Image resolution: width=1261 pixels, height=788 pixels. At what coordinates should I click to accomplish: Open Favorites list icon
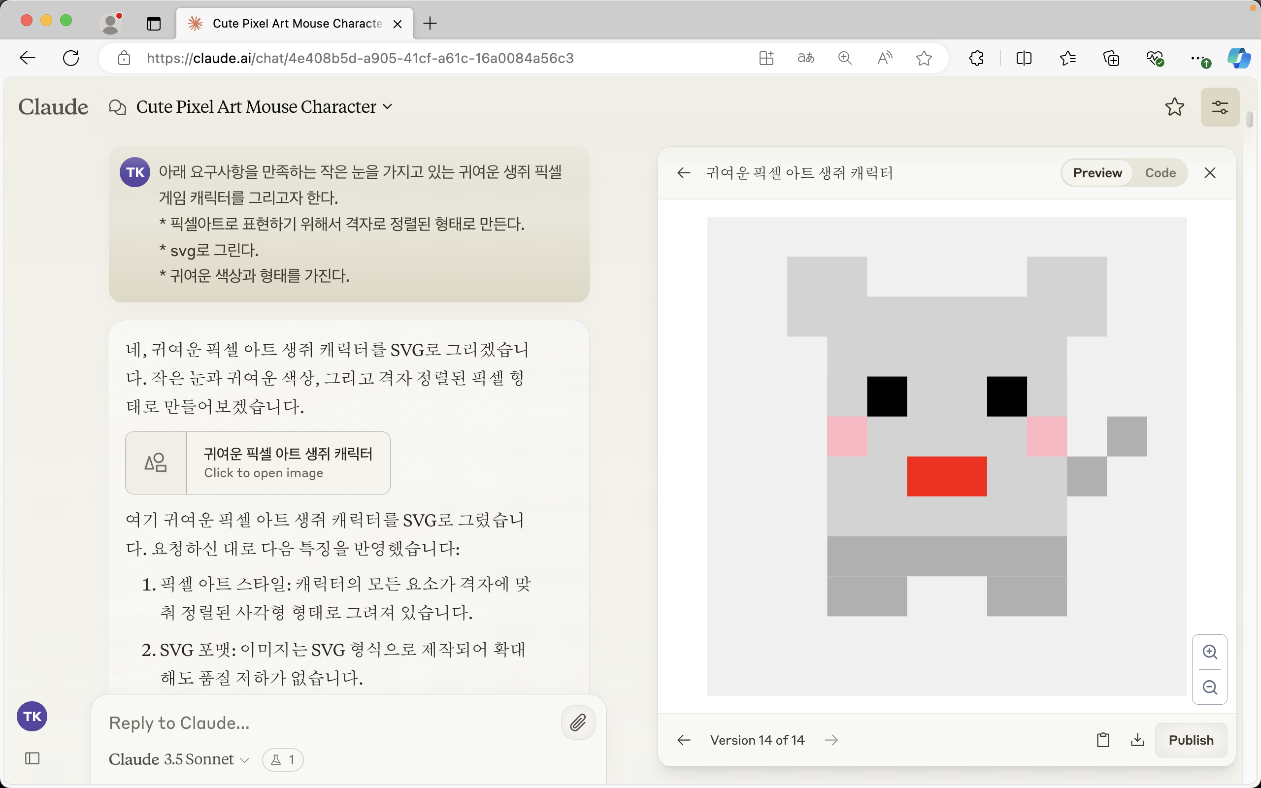[1068, 58]
